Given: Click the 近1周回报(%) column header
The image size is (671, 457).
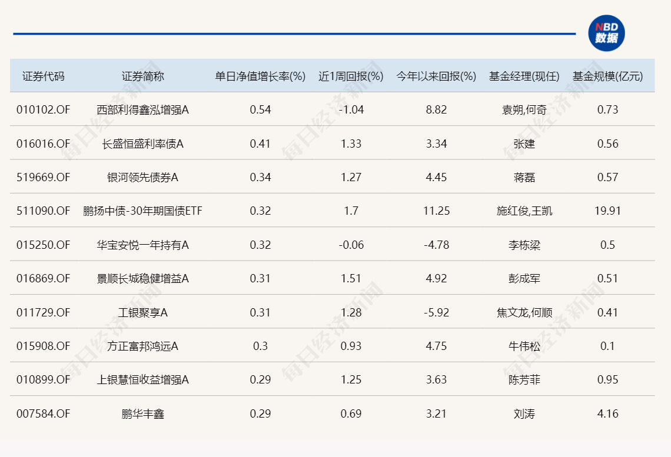Looking at the screenshot, I should 351,76.
